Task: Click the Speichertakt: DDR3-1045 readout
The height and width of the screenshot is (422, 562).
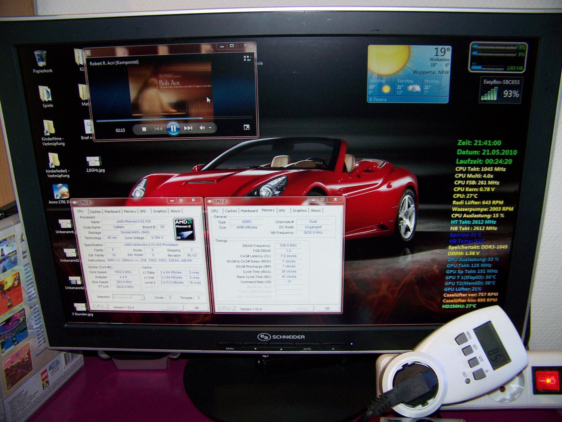Action: (478, 247)
